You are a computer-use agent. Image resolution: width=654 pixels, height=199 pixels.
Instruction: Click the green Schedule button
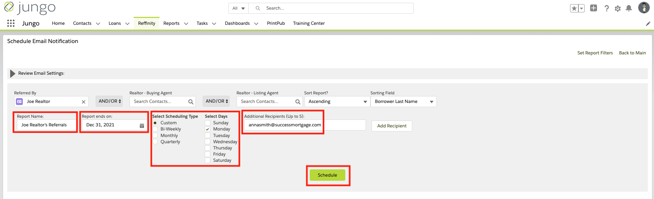pyautogui.click(x=327, y=175)
